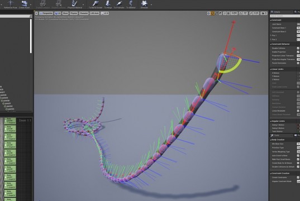Toggle the coordinate space icon
Viewport: 300px width, 201px height.
pos(221,13)
